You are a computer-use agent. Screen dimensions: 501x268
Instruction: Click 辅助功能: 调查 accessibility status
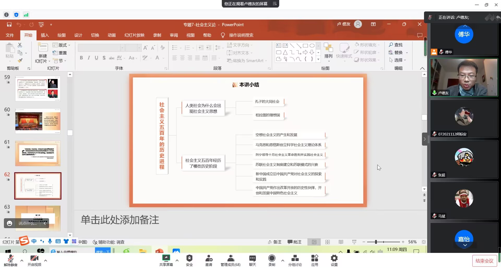[109, 242]
